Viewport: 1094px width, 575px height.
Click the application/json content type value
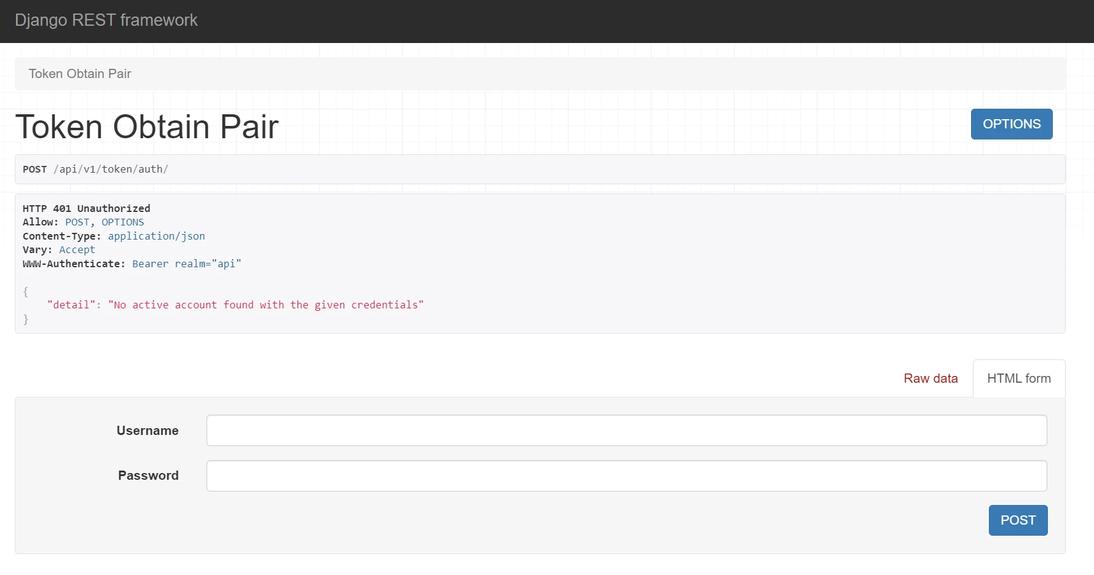coord(157,236)
